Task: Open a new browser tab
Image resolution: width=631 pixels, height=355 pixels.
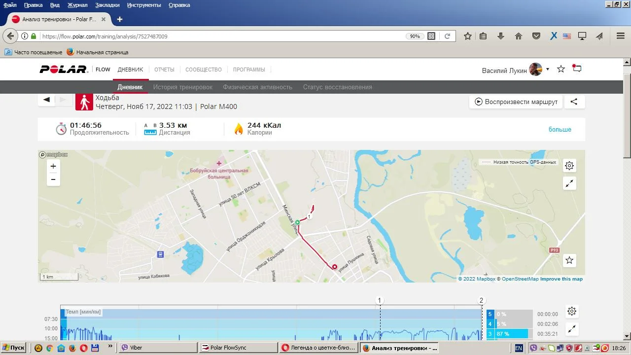Action: 119,19
